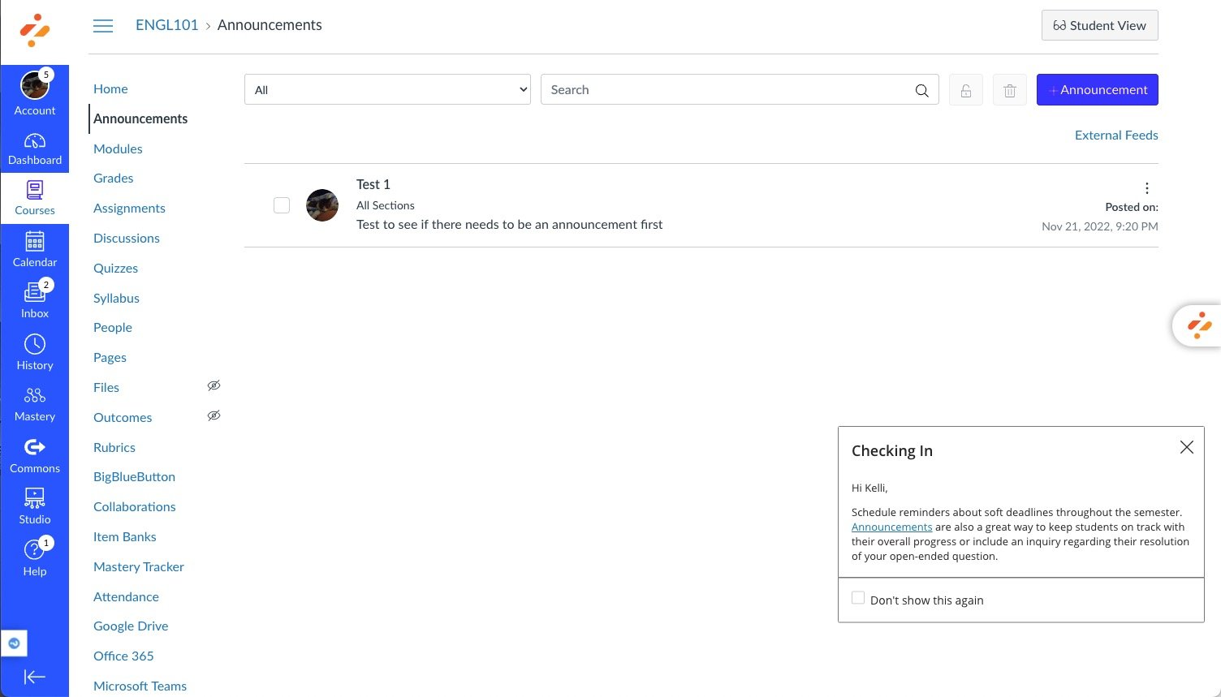Image resolution: width=1221 pixels, height=697 pixels.
Task: Toggle the course navigation hamburger menu
Action: [x=103, y=26]
